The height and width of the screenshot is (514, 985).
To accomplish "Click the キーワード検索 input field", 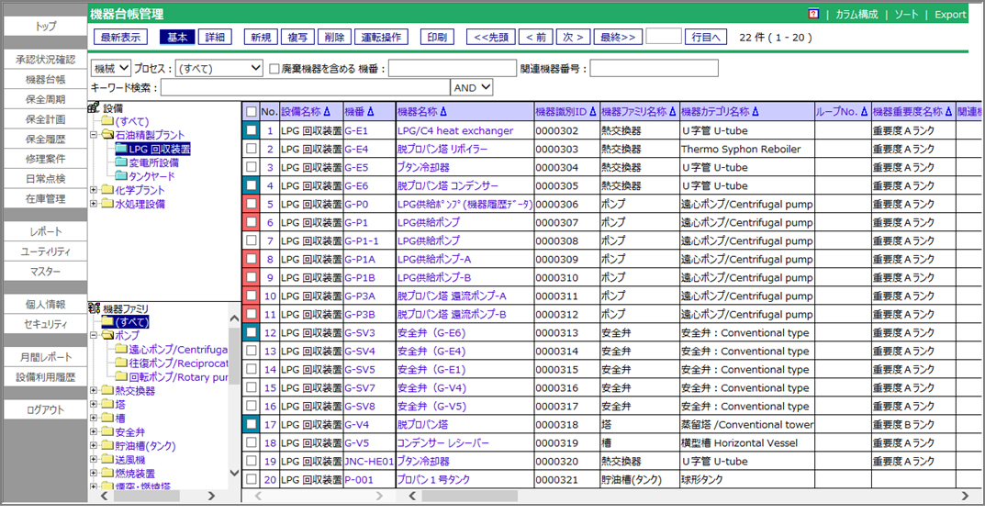I will click(x=305, y=87).
